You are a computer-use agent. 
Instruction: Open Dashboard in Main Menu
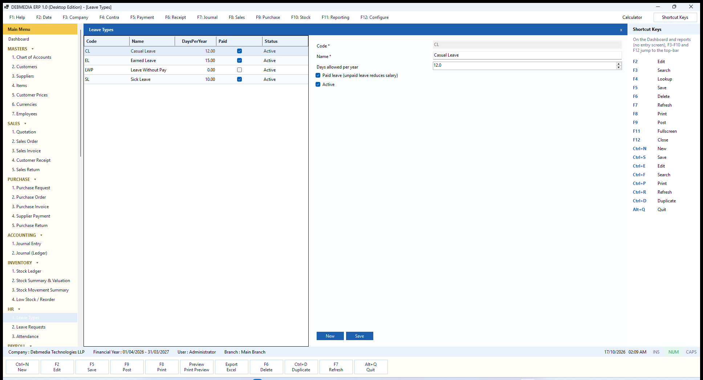[x=19, y=39]
